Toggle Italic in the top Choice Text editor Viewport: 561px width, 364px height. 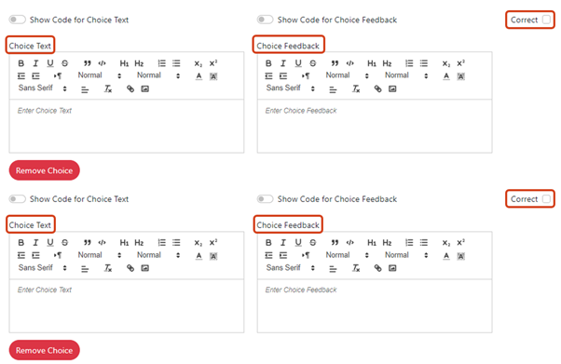(35, 63)
